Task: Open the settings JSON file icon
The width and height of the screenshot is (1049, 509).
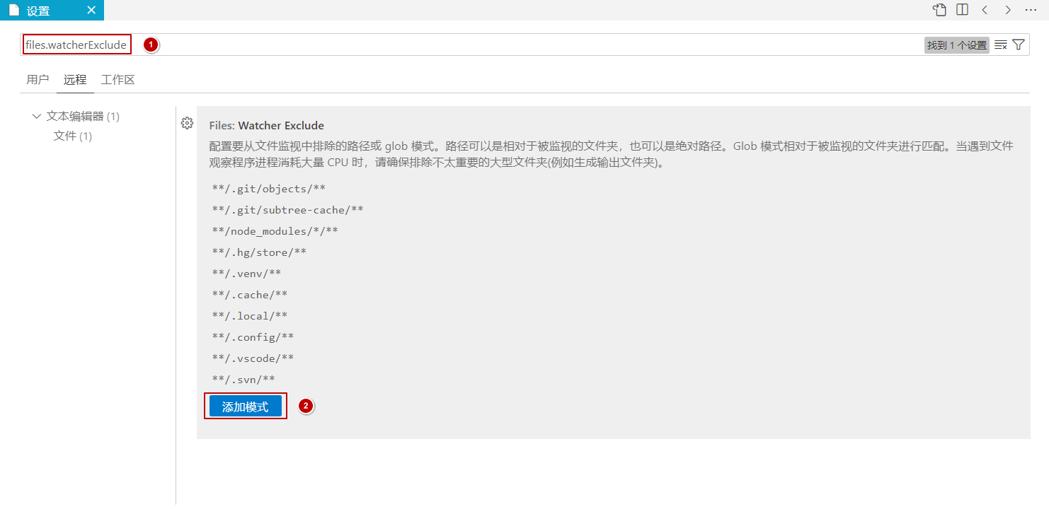Action: (939, 10)
